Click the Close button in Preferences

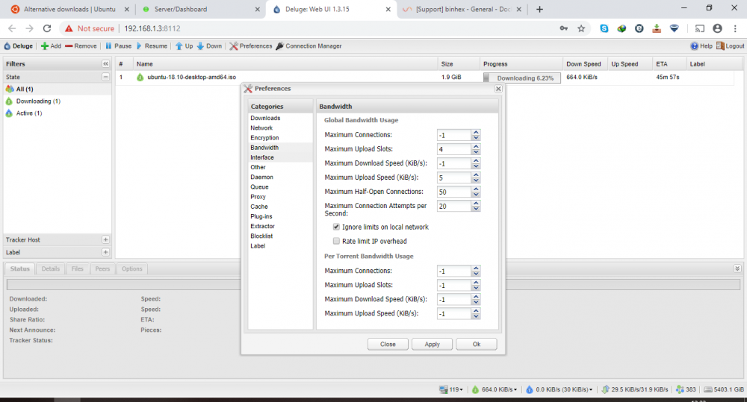coord(388,344)
